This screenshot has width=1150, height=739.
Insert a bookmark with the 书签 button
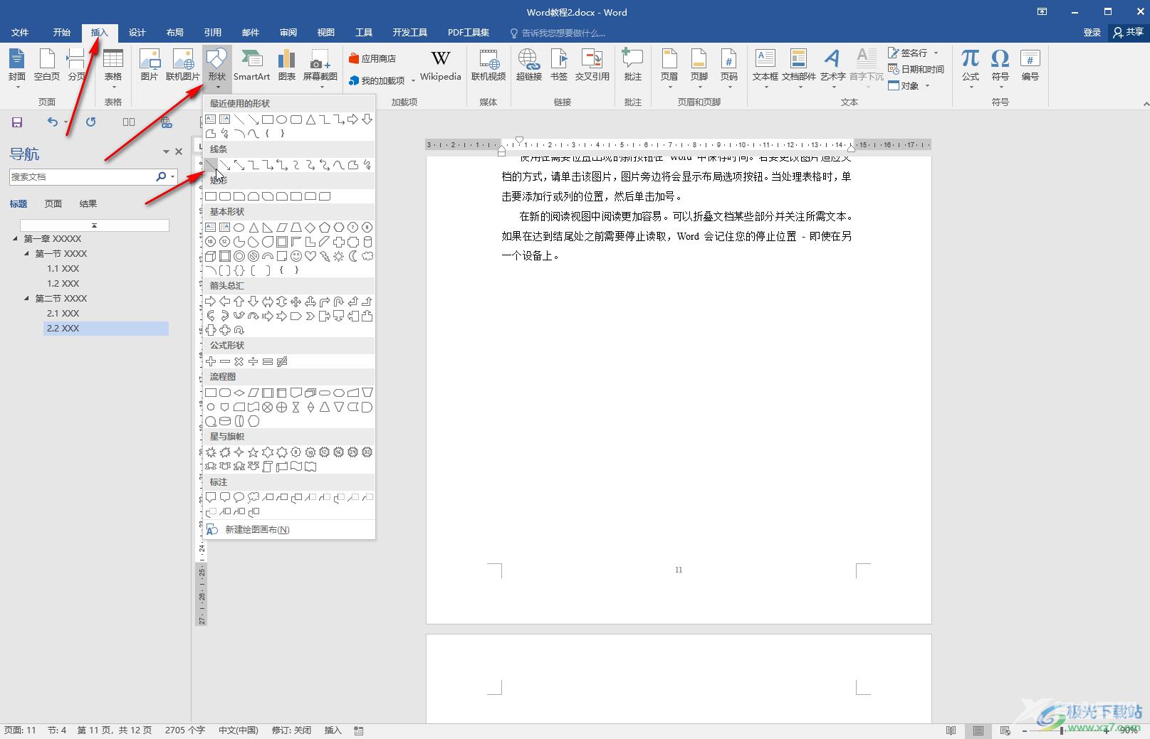click(559, 65)
